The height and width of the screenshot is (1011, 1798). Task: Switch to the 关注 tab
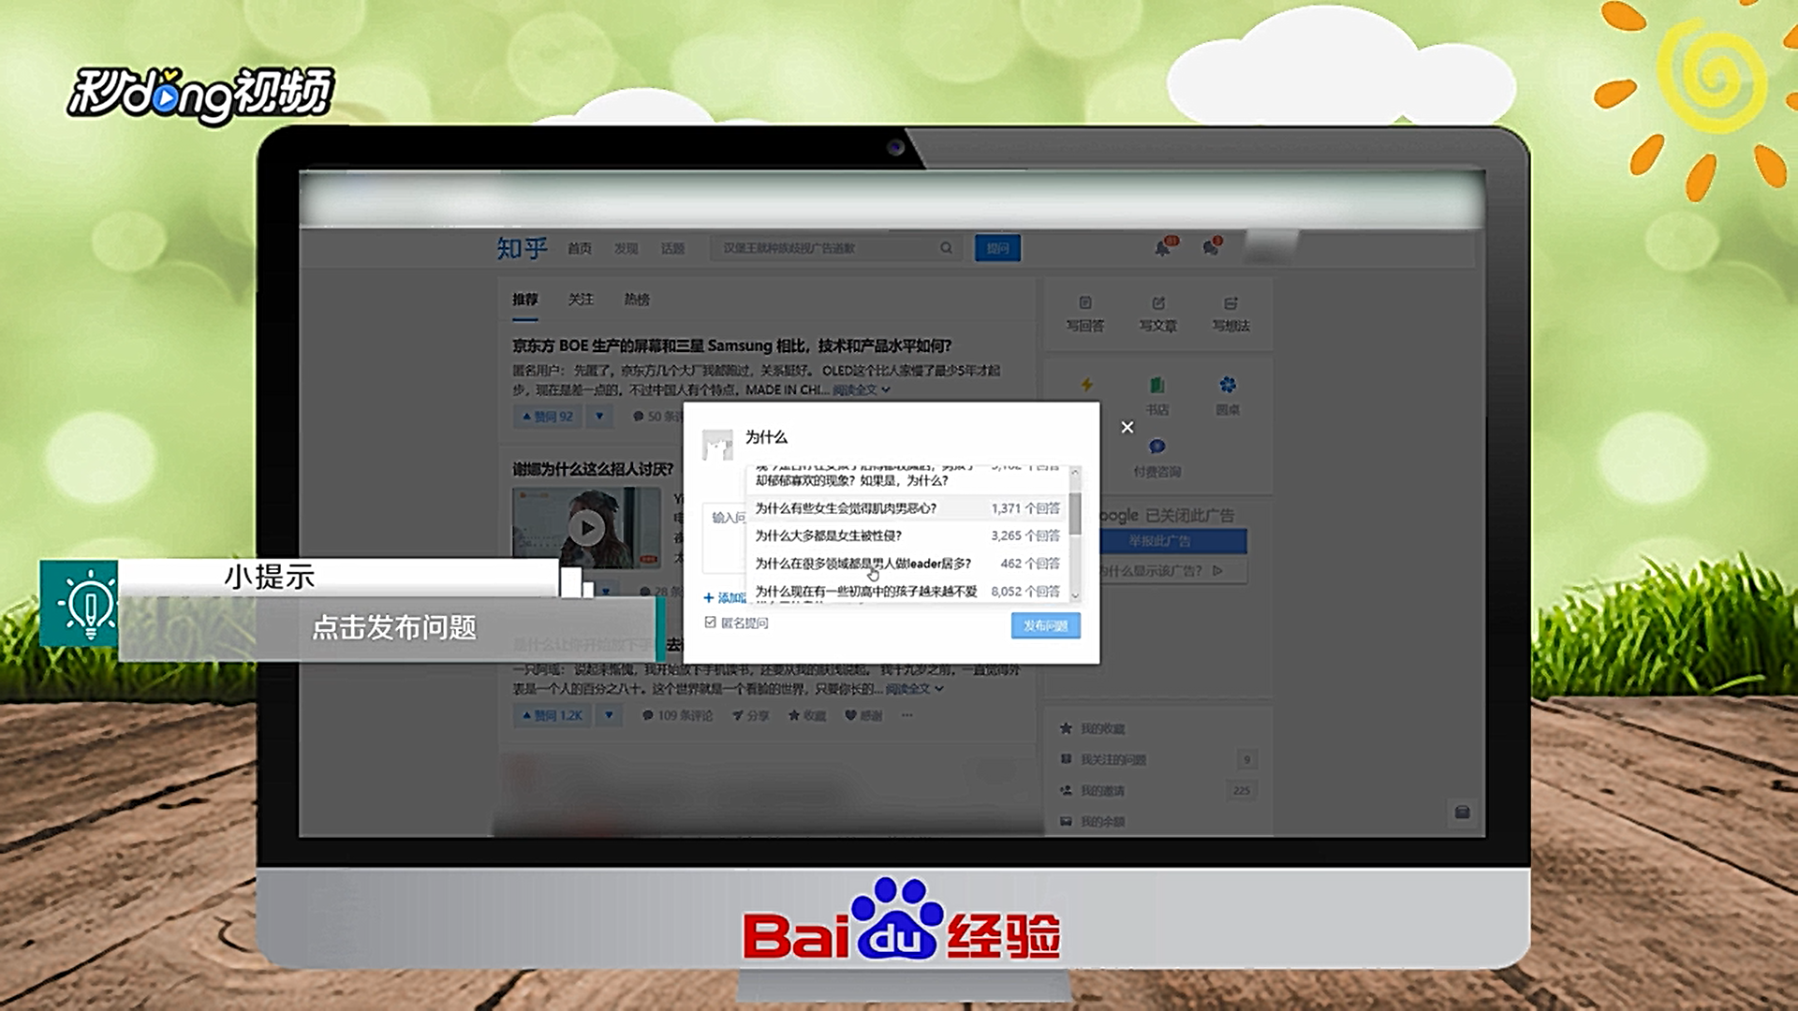pyautogui.click(x=581, y=300)
